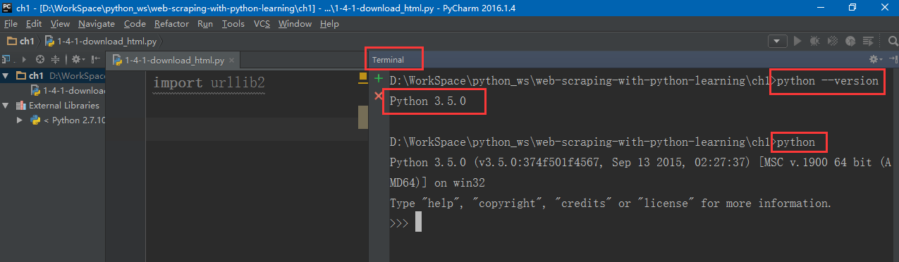This screenshot has width=899, height=262.
Task: Open the Navigate menu
Action: click(97, 23)
